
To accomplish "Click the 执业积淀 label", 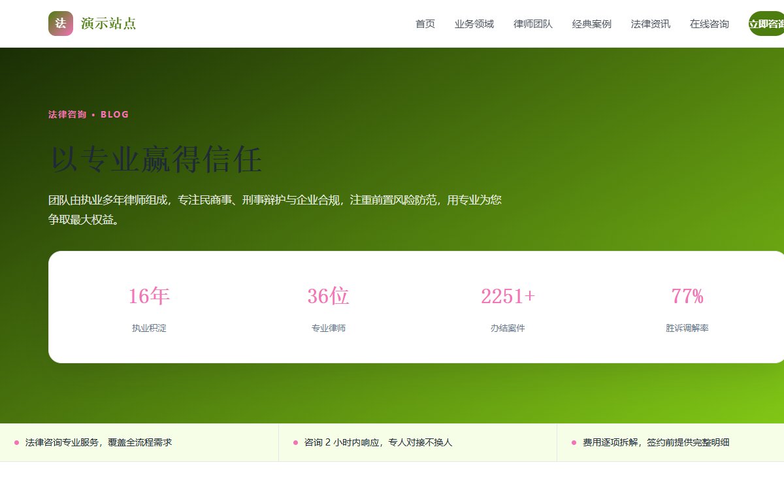I will 149,328.
